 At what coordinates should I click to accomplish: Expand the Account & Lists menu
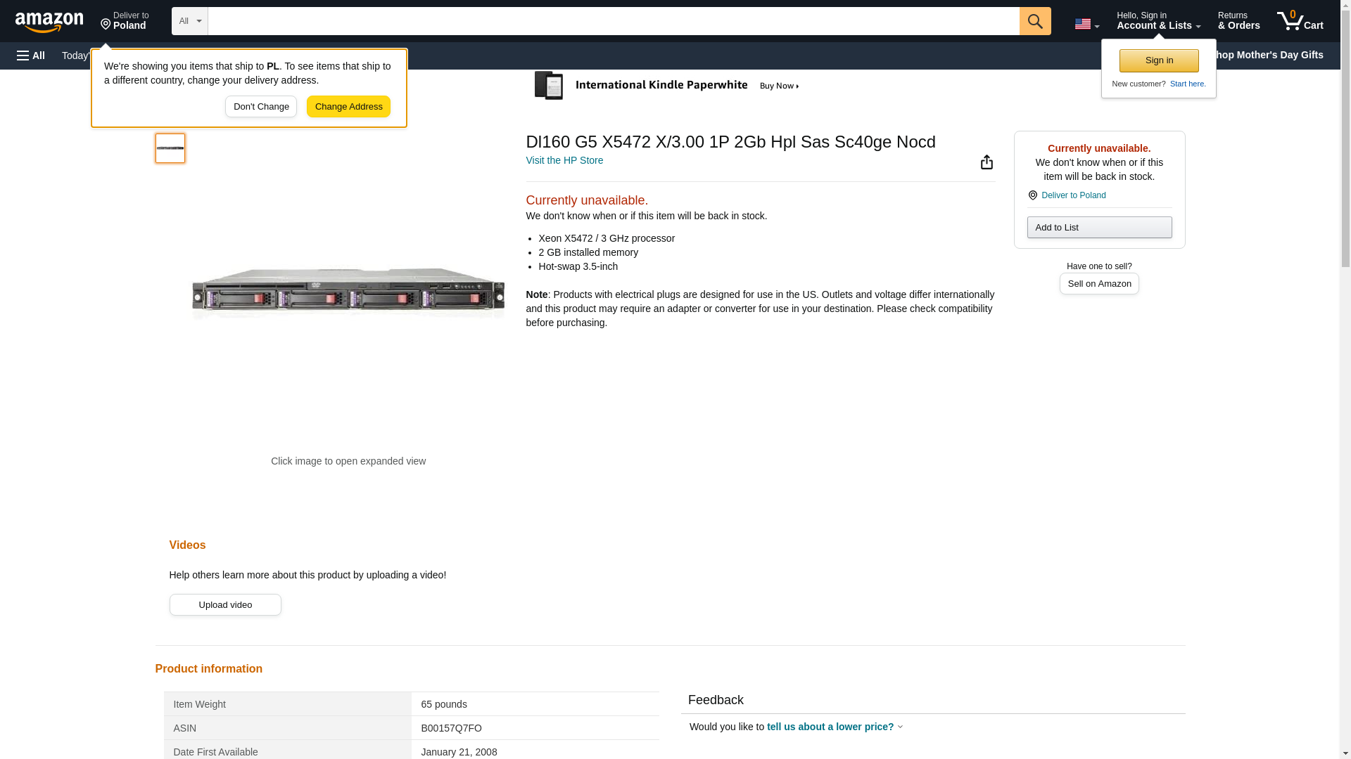[x=1157, y=21]
